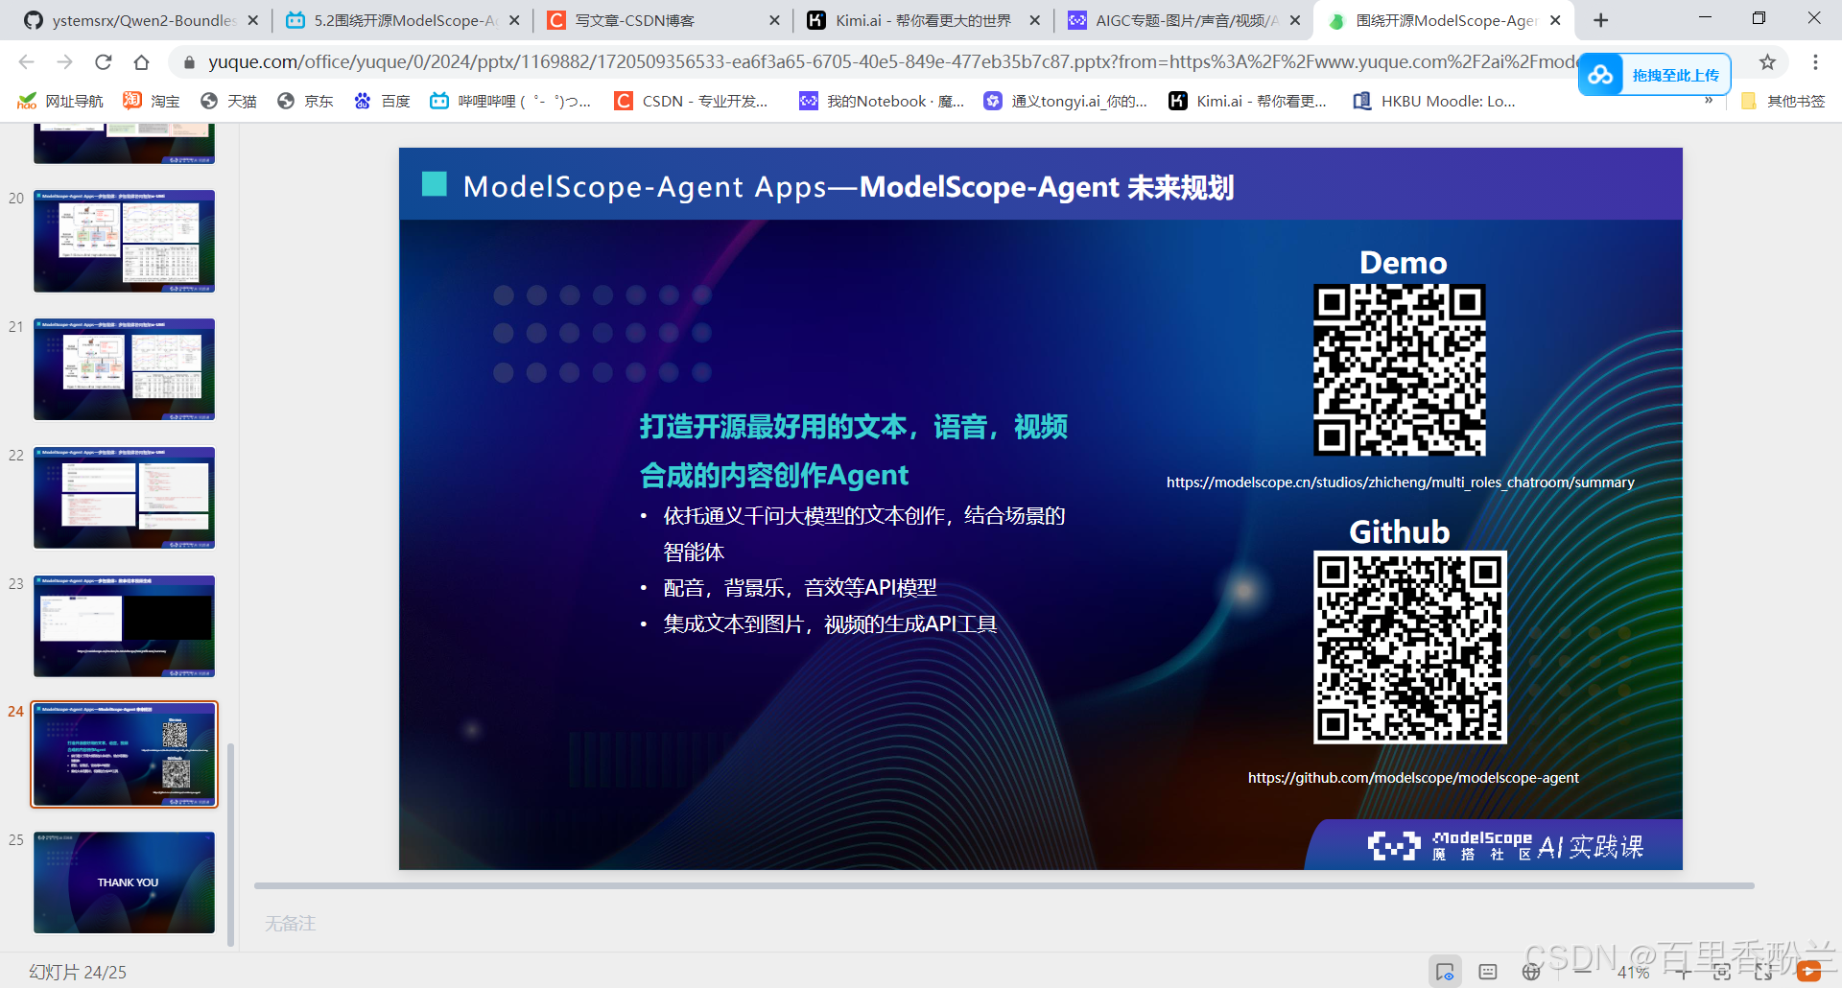The width and height of the screenshot is (1842, 988).
Task: Click the cloud upload extension icon
Action: [x=1601, y=75]
